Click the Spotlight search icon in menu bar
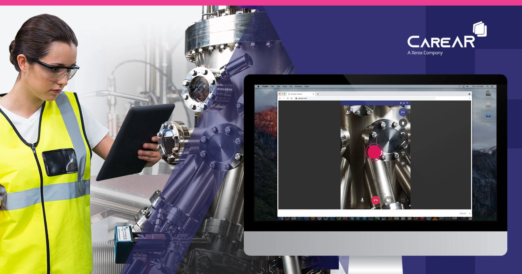This screenshot has width=522, height=274. (487, 87)
